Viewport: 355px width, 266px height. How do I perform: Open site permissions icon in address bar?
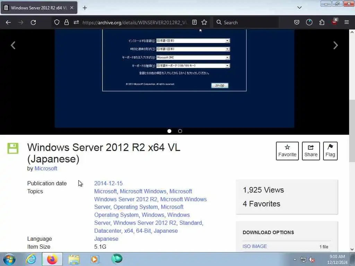tap(76, 22)
